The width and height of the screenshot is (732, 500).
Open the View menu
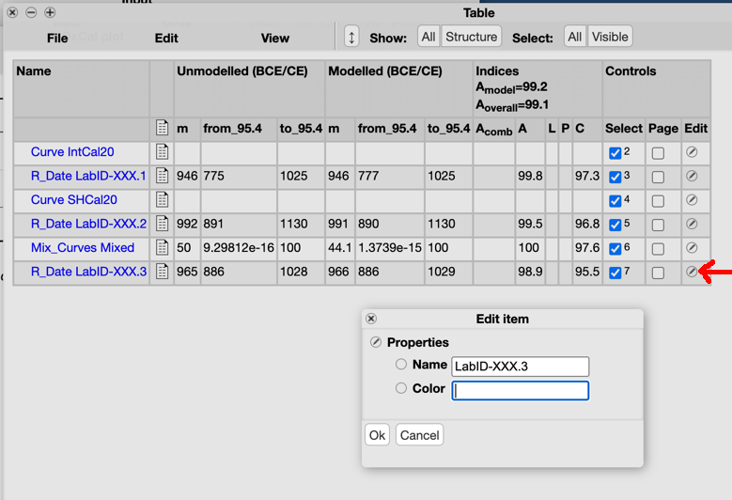pos(275,39)
